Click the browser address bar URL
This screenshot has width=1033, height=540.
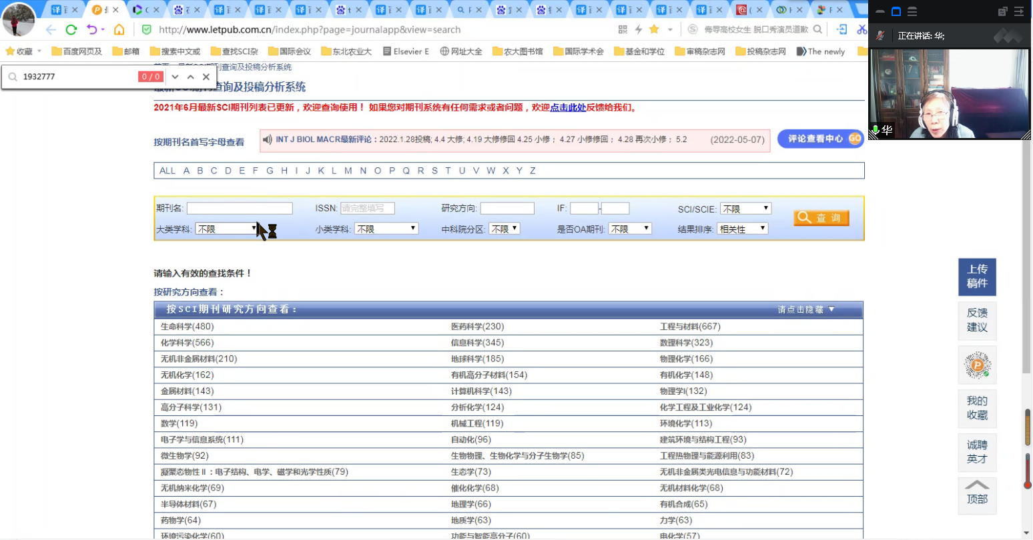[x=310, y=29]
